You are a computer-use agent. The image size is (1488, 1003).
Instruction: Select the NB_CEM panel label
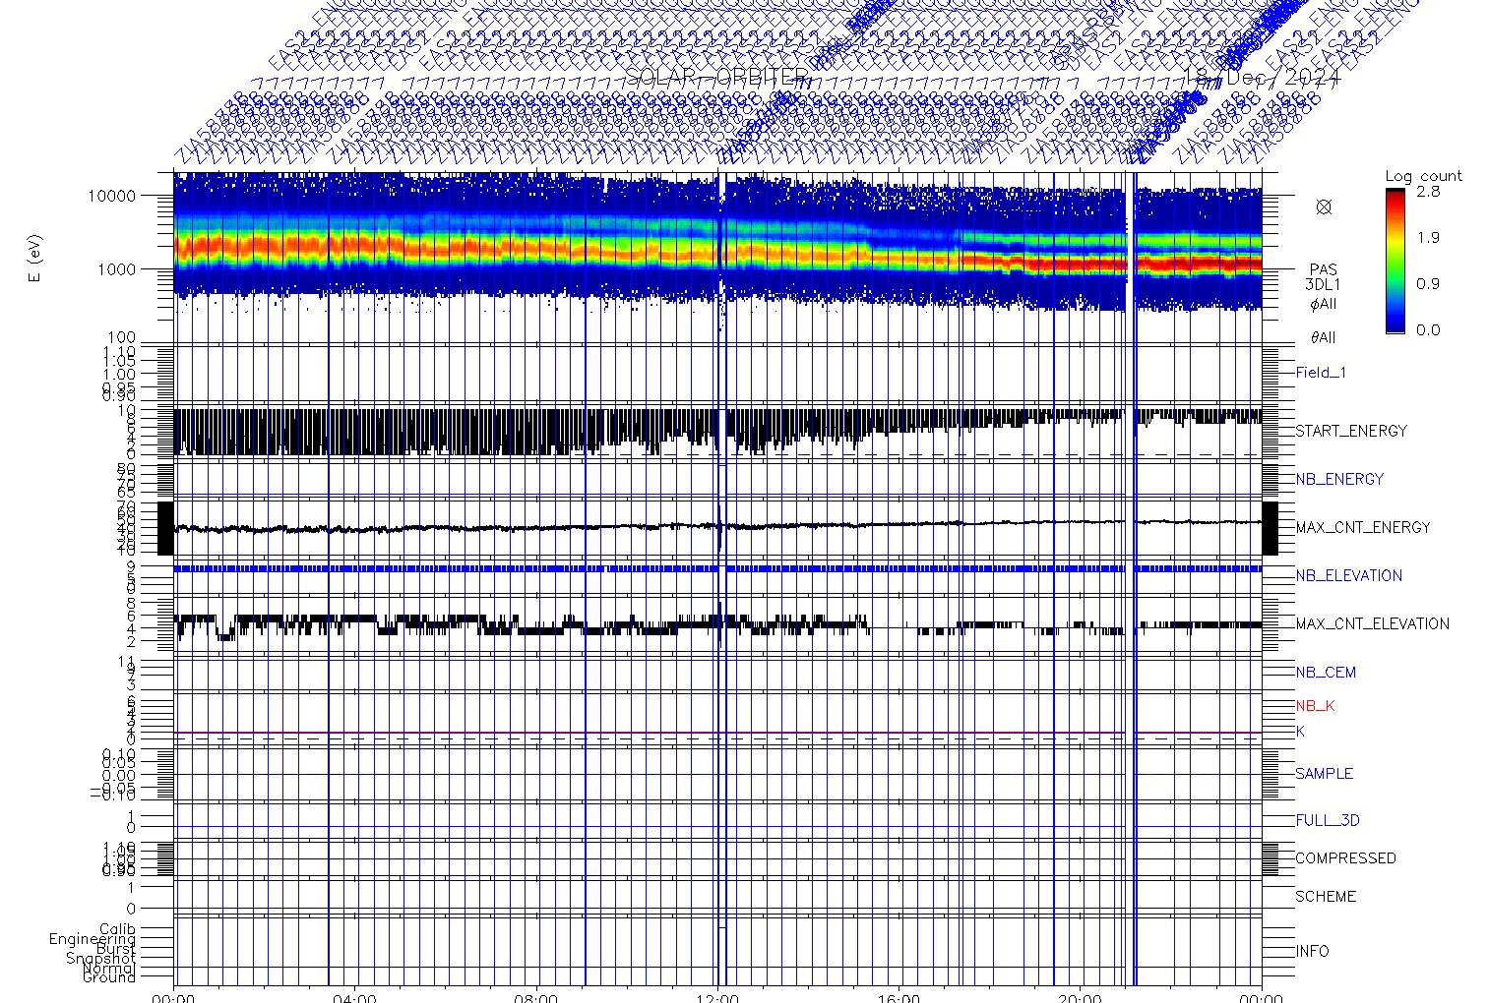pos(1326,673)
